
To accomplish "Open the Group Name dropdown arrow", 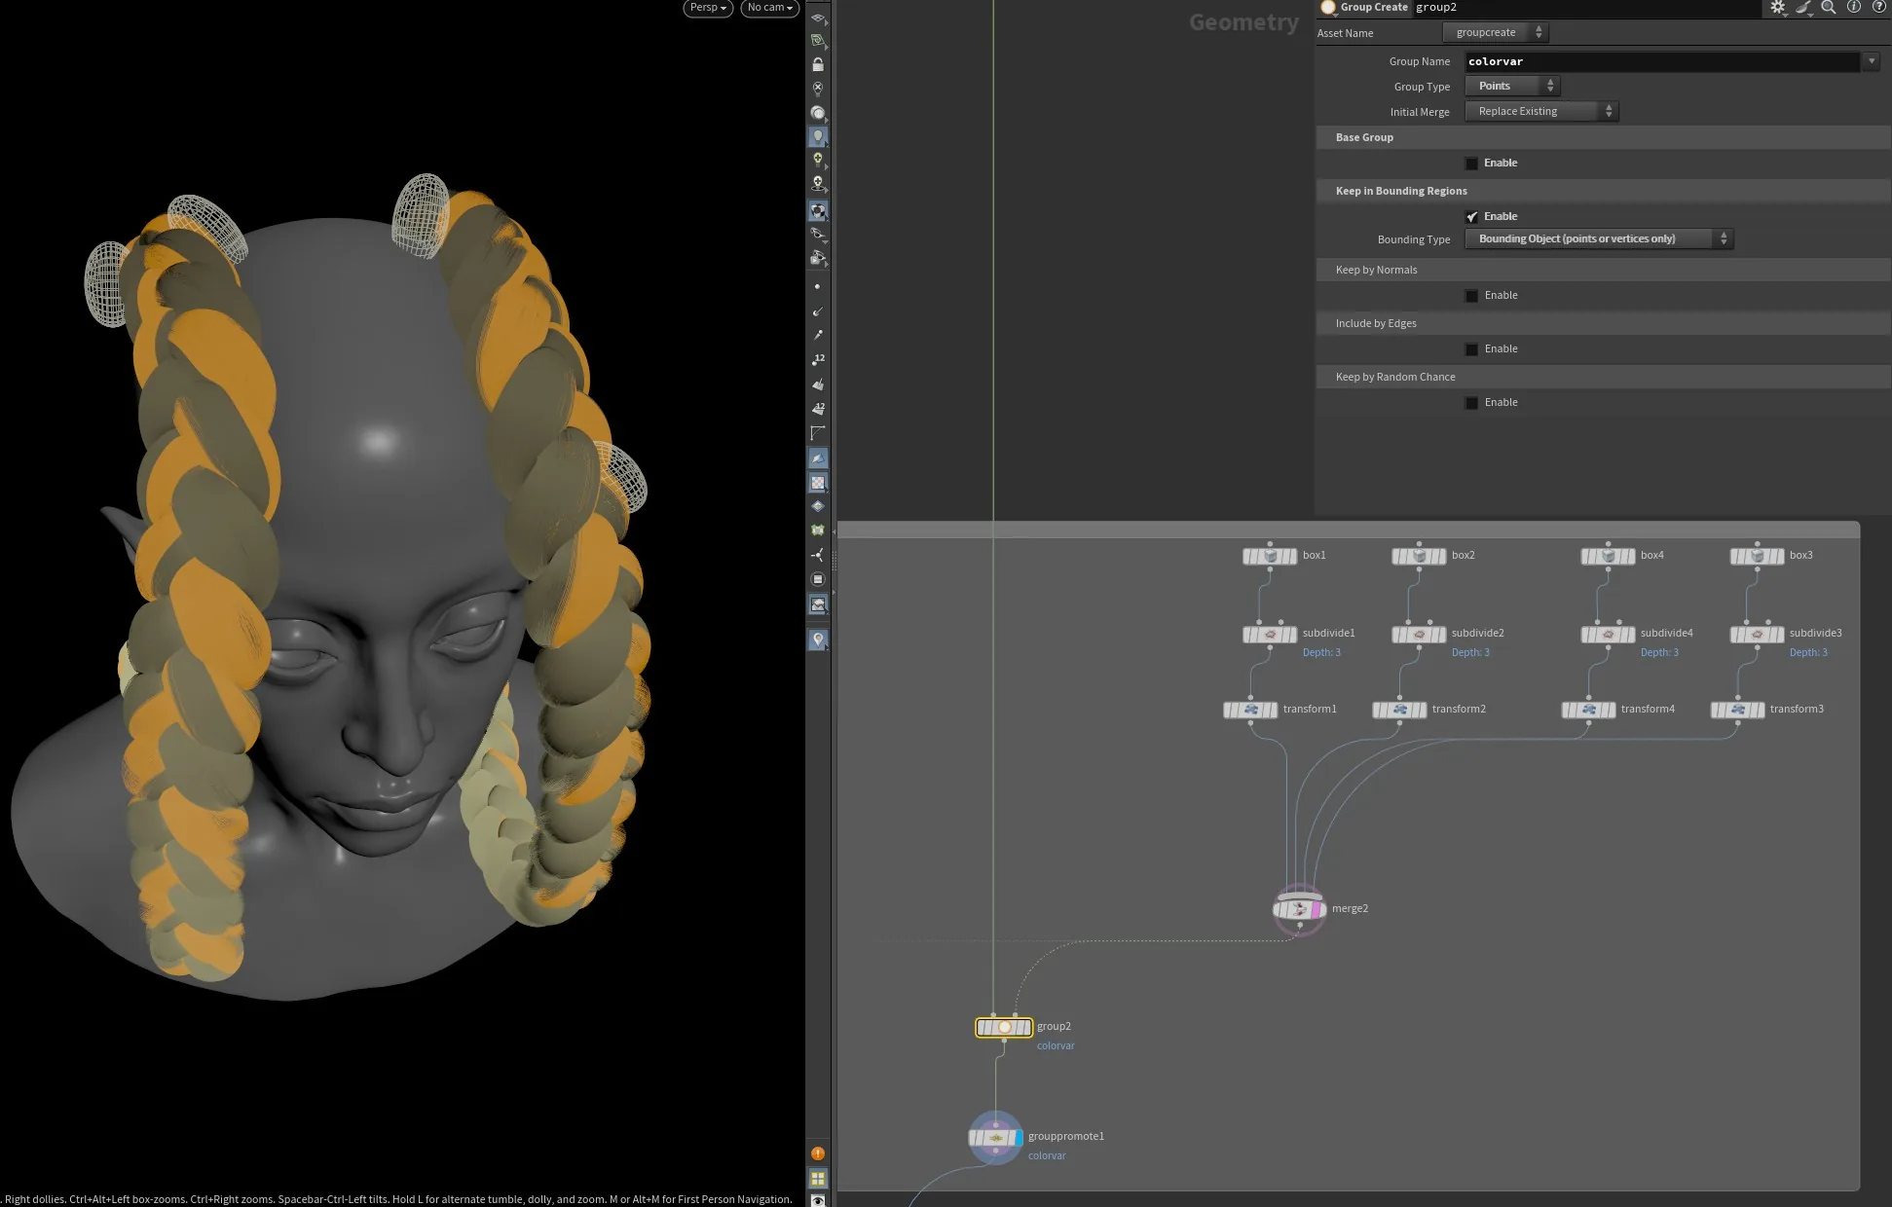I will [x=1872, y=61].
